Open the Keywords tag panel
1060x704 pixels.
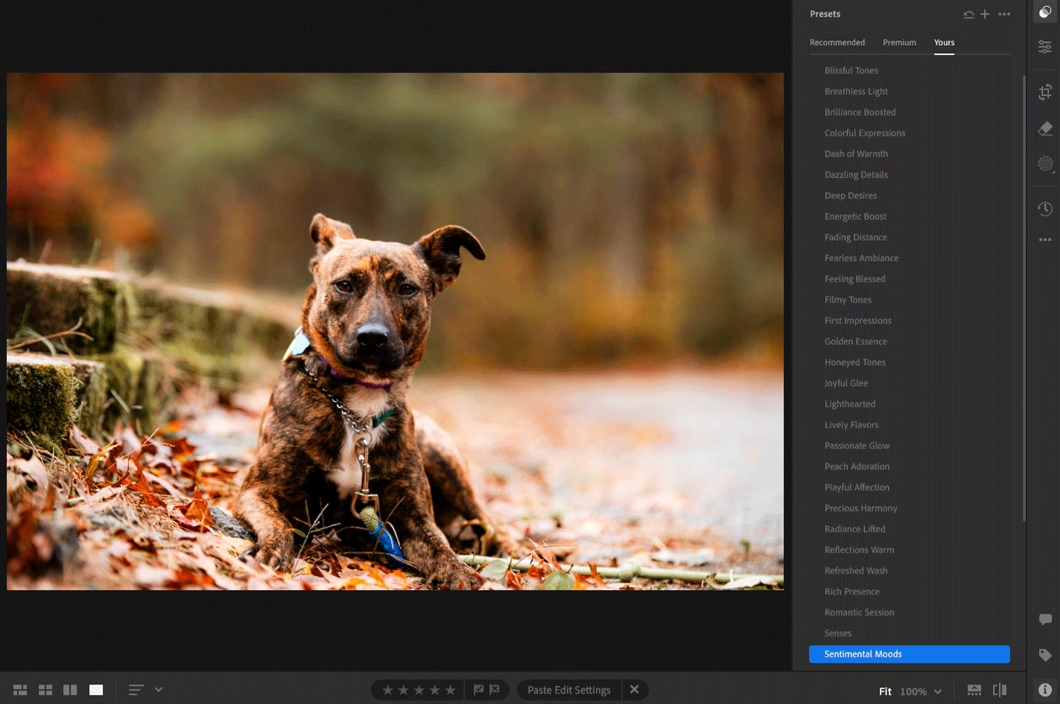[1045, 655]
